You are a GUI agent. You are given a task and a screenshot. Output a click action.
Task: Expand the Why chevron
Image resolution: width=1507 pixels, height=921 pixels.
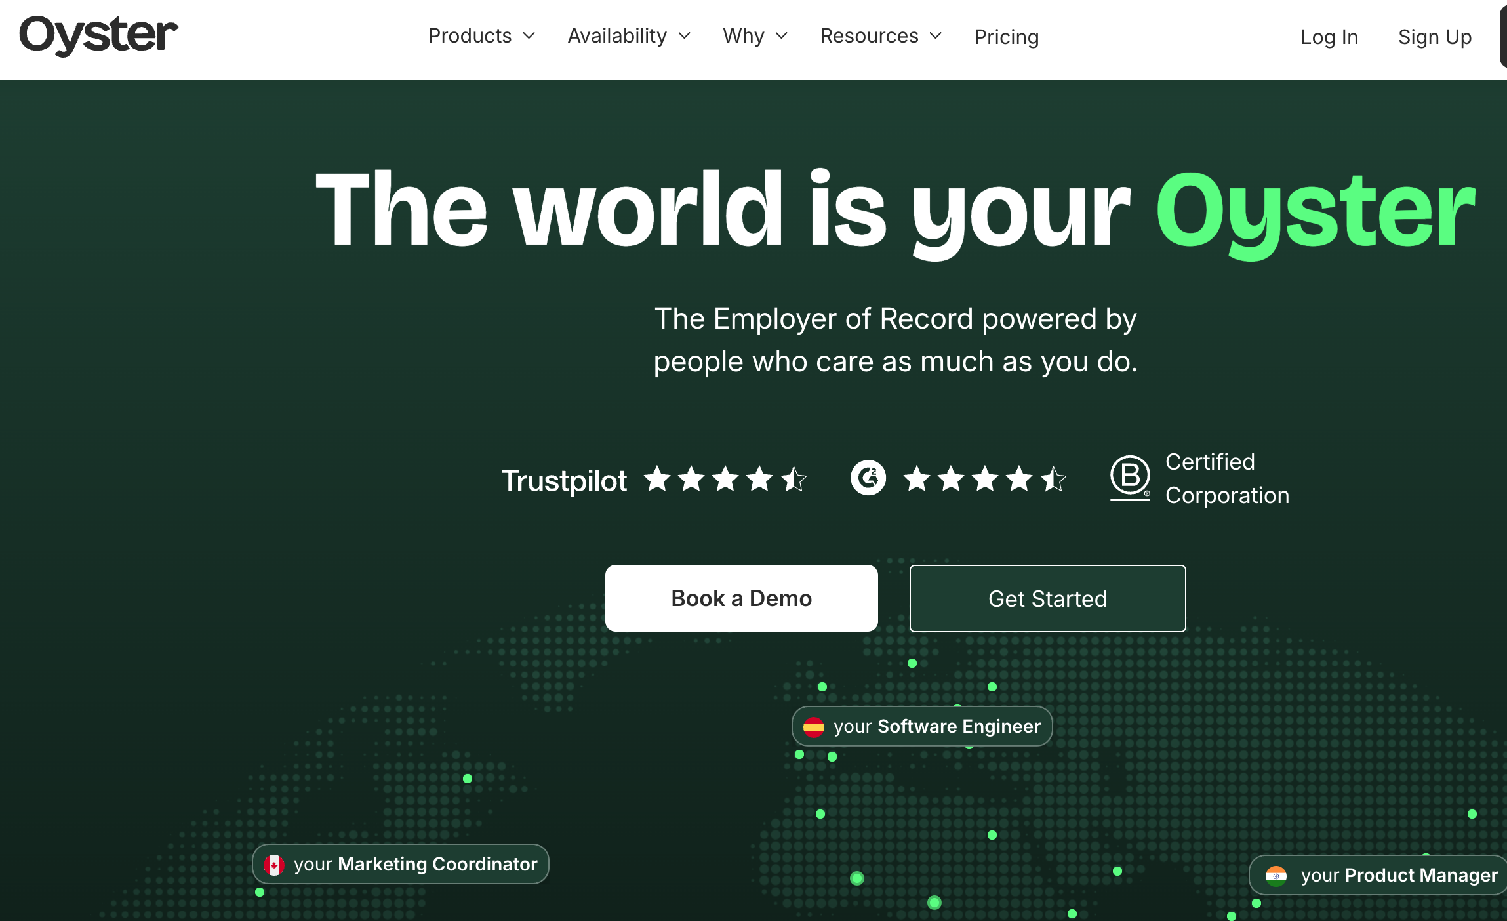[782, 36]
